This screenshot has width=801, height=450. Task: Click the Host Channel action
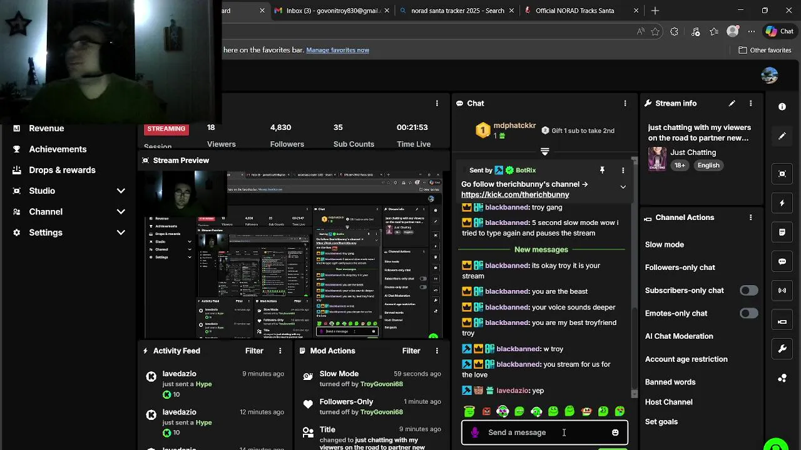[668, 402]
